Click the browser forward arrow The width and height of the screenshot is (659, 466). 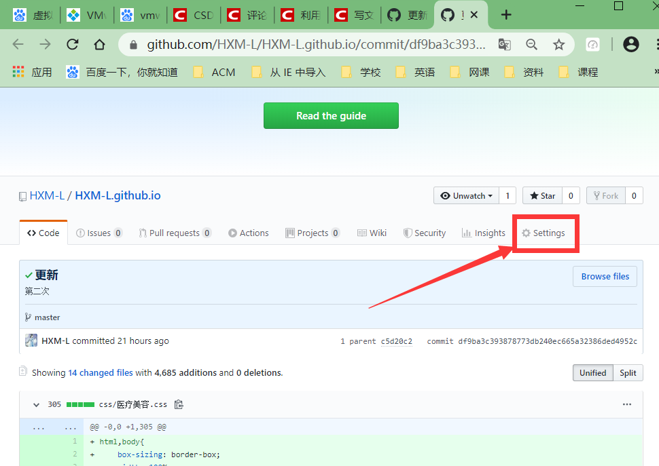coord(45,44)
